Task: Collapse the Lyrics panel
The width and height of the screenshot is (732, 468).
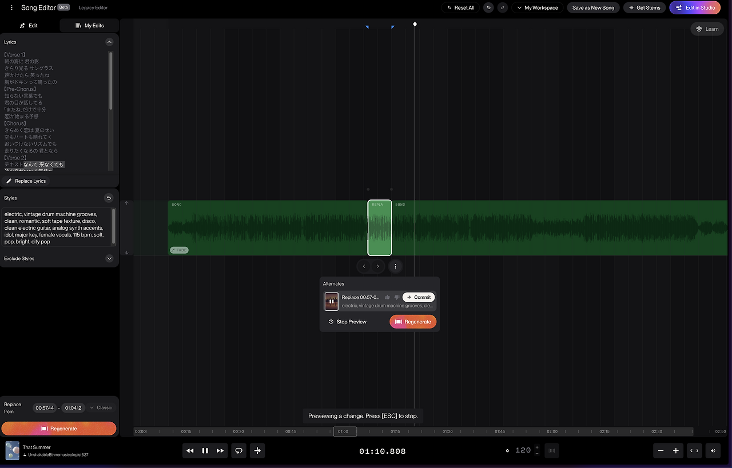Action: 109,42
